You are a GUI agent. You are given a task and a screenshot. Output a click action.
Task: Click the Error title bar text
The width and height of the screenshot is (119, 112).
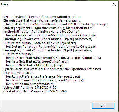click(5, 4)
